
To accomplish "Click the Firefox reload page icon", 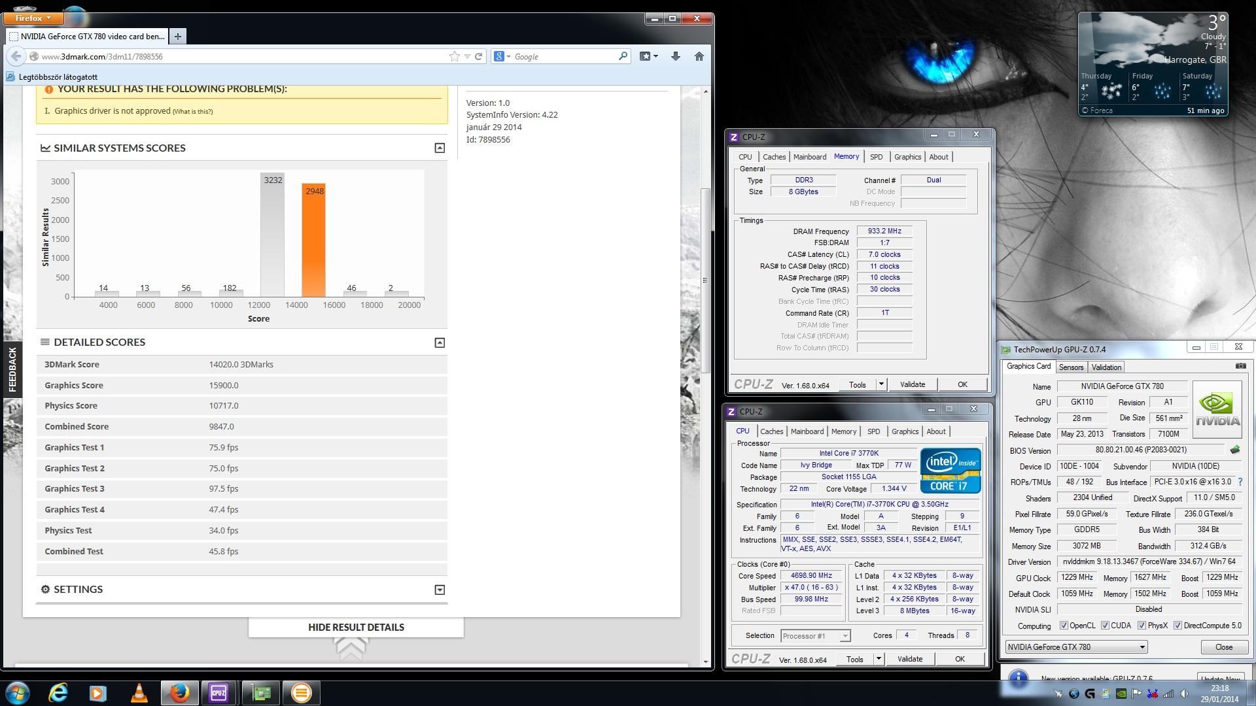I will coord(478,56).
